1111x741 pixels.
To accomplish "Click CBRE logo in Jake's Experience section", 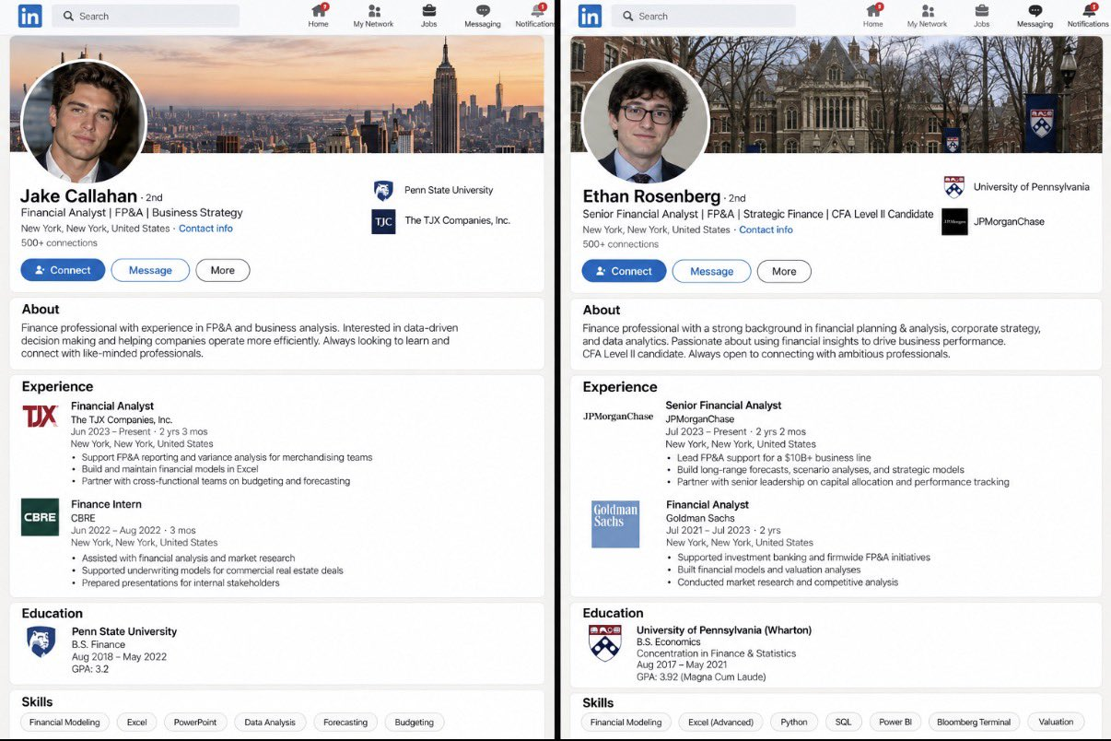I will point(41,517).
